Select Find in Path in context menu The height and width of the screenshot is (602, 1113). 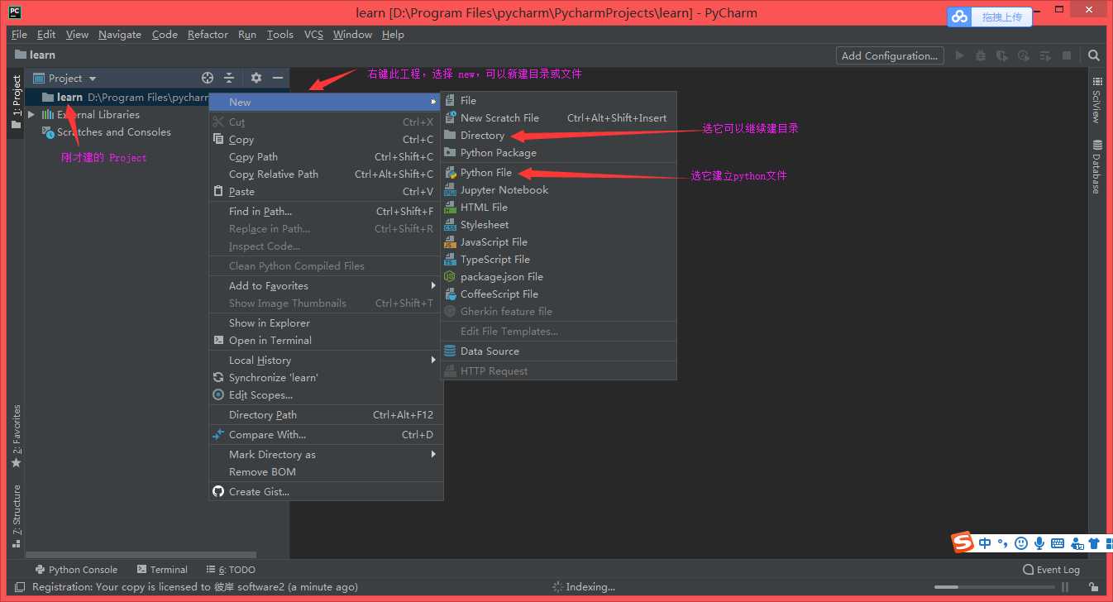click(x=326, y=212)
